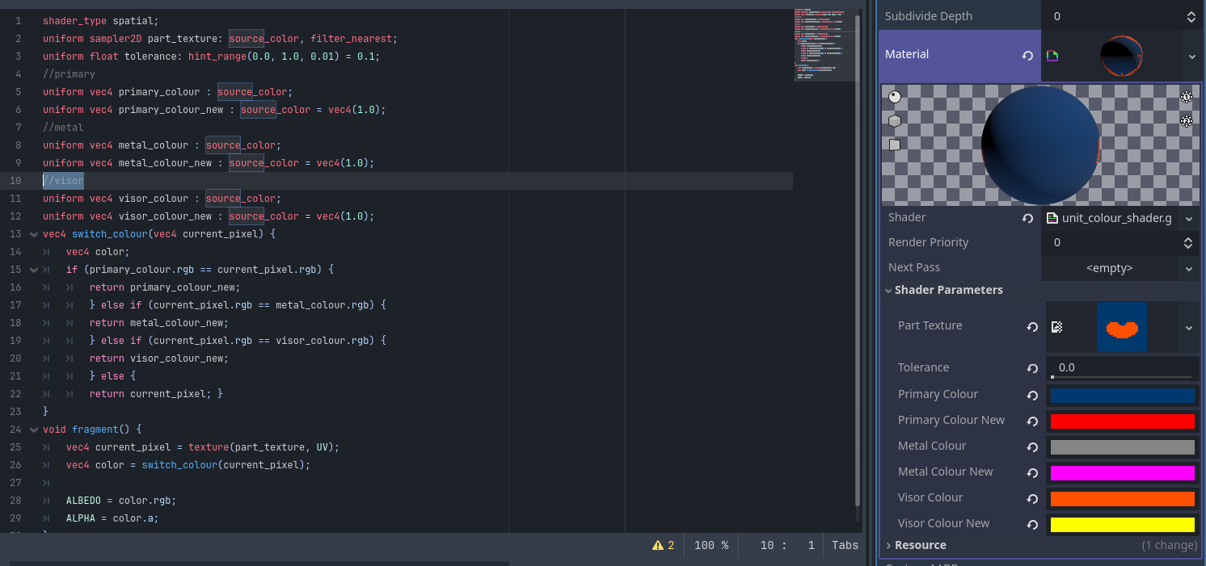
Task: Revert the Visor Colour parameter
Action: pyautogui.click(x=1032, y=499)
